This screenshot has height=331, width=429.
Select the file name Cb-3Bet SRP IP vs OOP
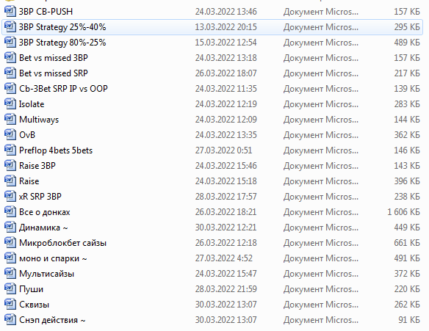pyautogui.click(x=63, y=89)
